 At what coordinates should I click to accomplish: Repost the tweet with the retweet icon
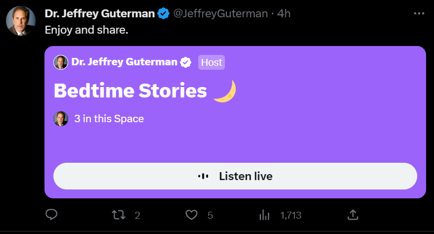118,215
